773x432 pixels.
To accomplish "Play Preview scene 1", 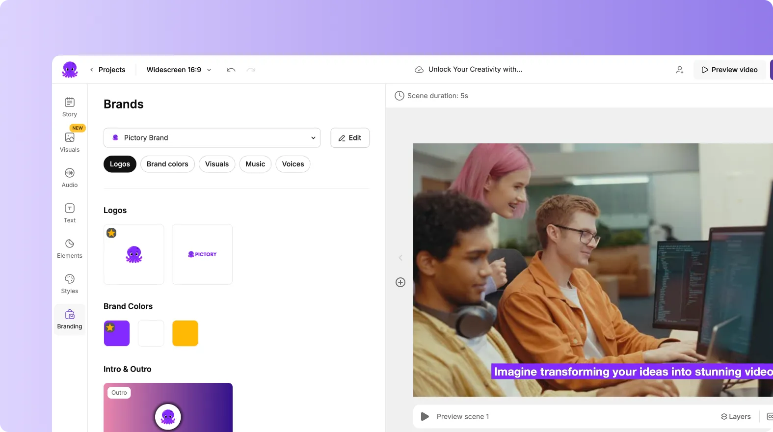I will point(425,416).
